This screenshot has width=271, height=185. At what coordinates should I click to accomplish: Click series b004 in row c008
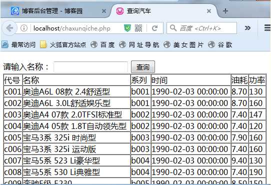(140, 172)
